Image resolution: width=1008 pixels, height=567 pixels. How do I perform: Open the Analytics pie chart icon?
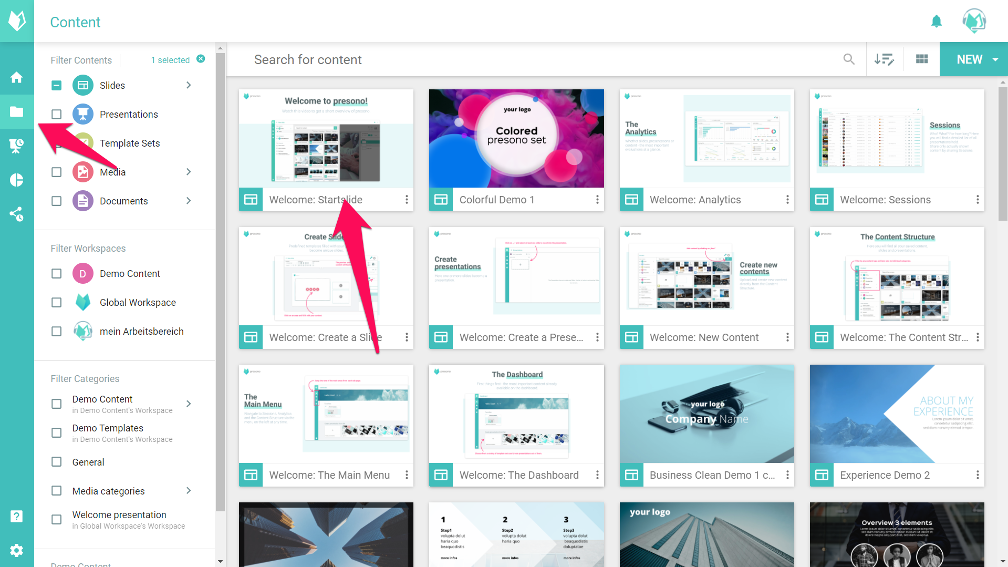coord(17,180)
